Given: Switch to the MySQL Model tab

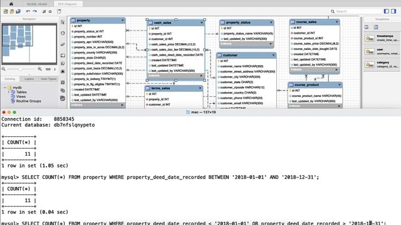Looking at the screenshot, I should (x=37, y=4).
